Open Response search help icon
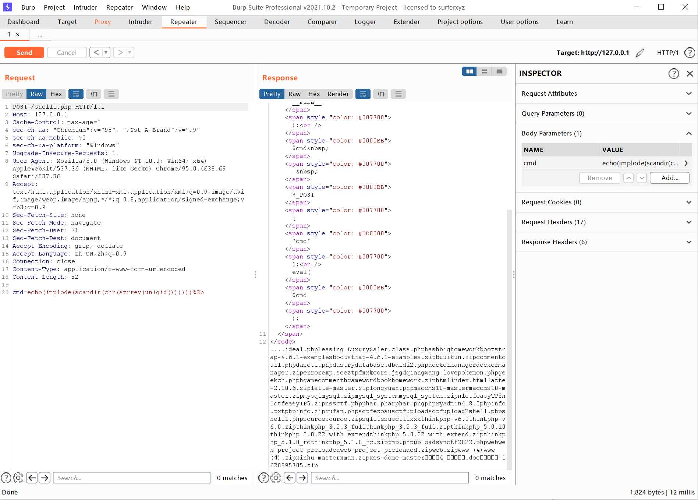The height and width of the screenshot is (500, 698). (x=263, y=478)
